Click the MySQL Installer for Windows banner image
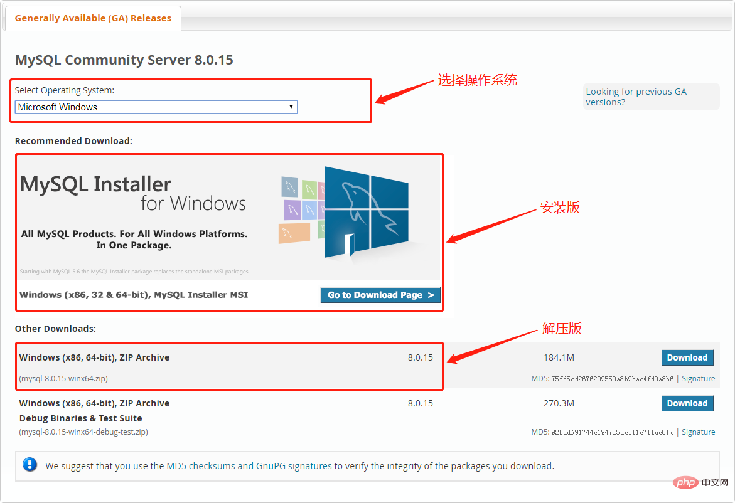 (x=229, y=218)
